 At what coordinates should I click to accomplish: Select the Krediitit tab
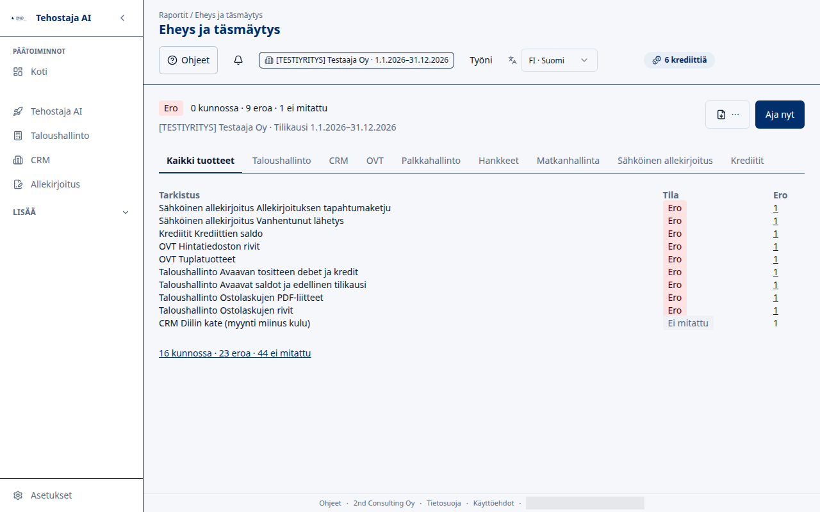coord(748,161)
